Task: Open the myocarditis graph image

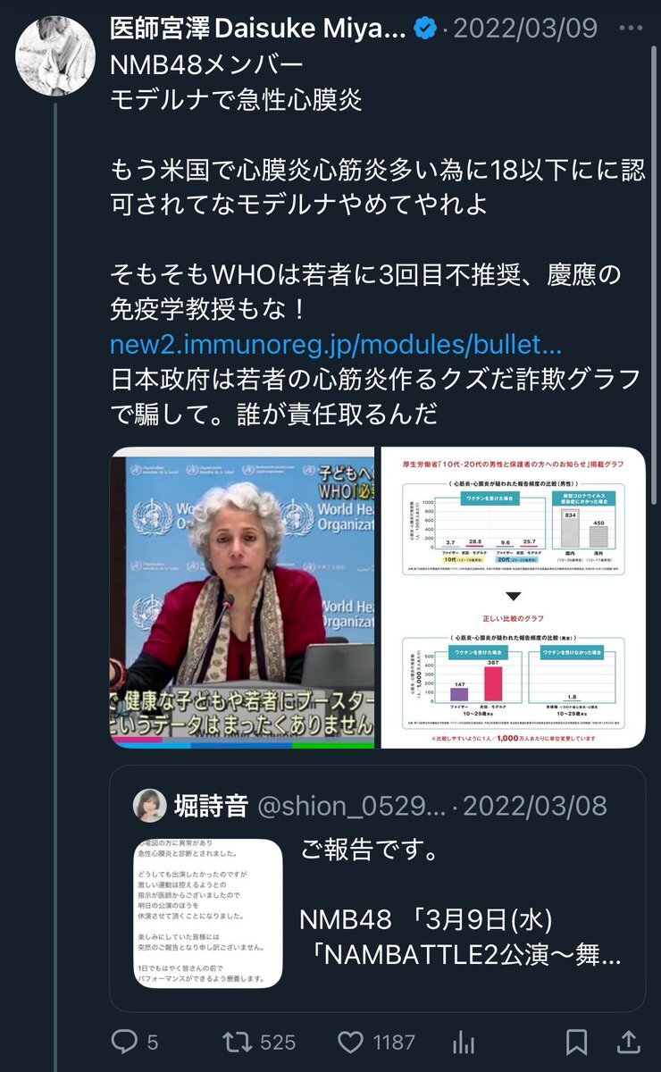Action: point(513,597)
